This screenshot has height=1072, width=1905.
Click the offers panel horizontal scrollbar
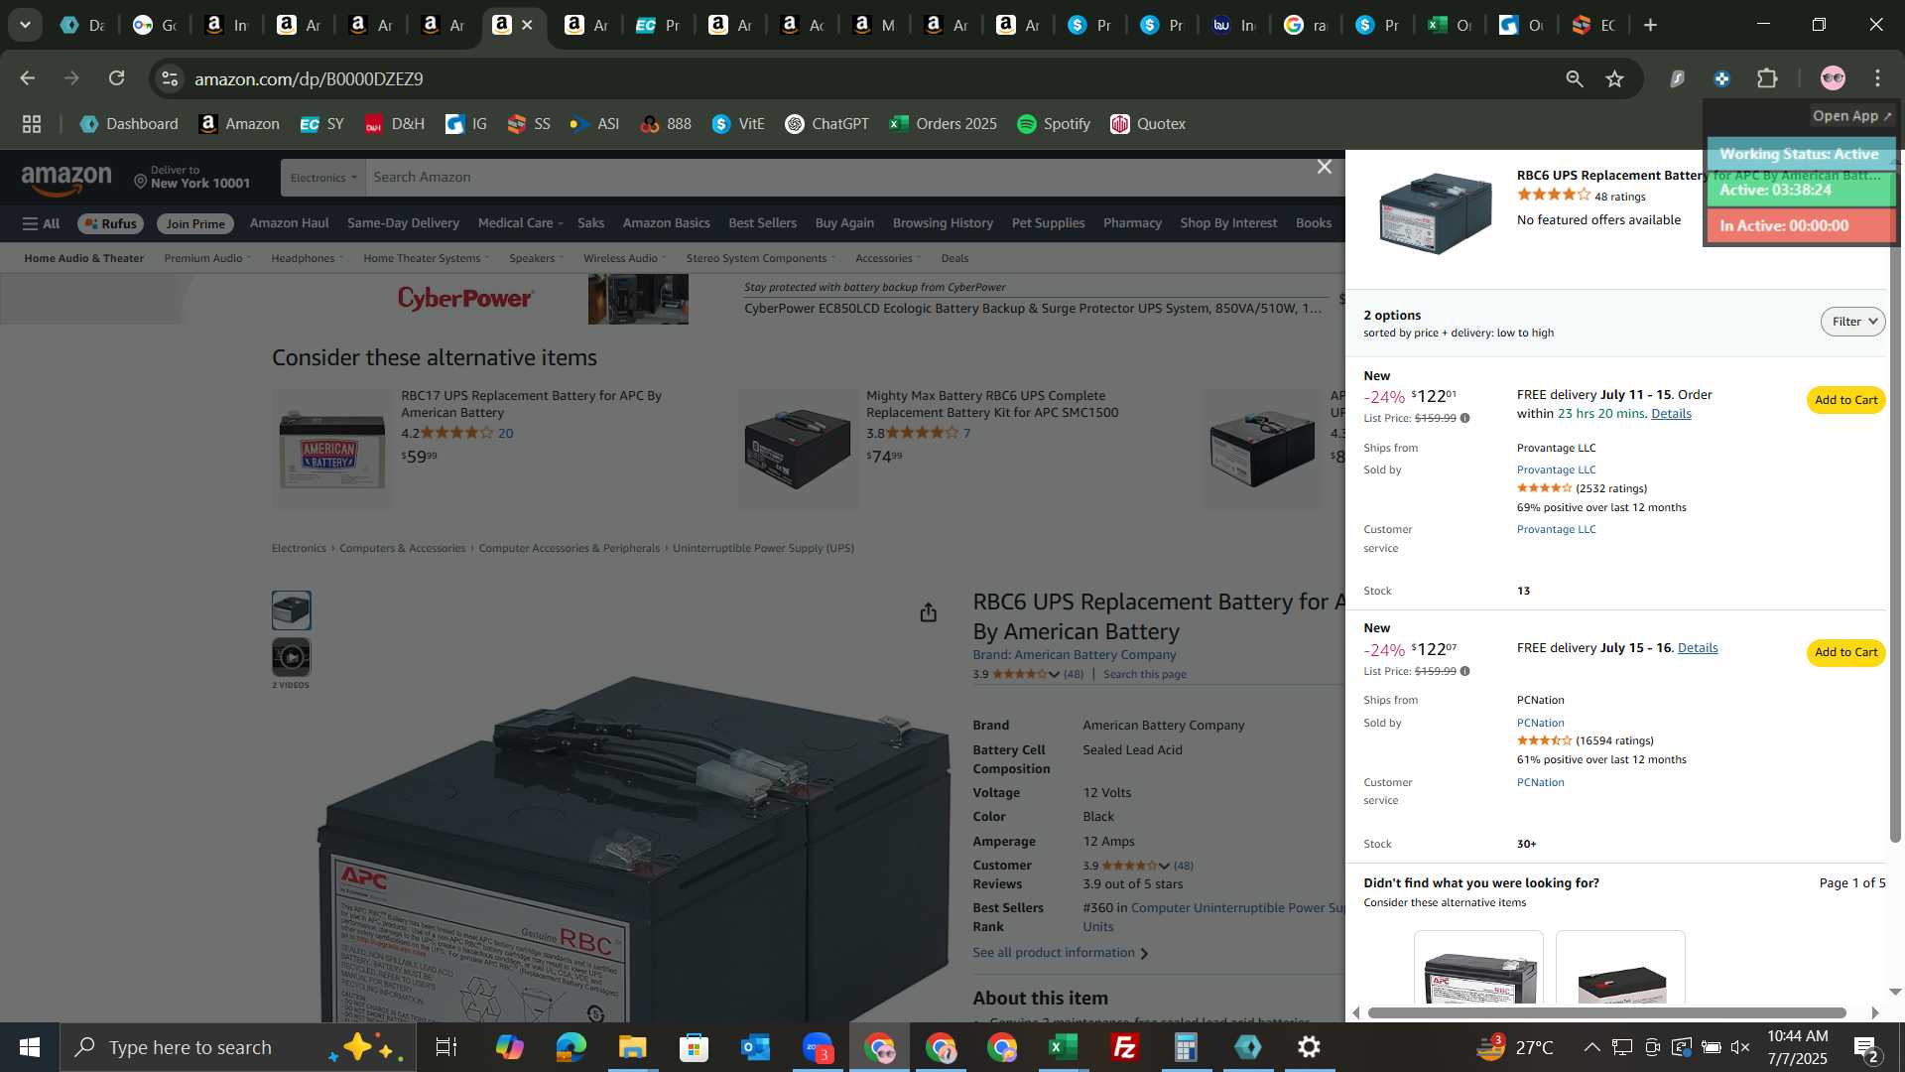[1607, 1012]
